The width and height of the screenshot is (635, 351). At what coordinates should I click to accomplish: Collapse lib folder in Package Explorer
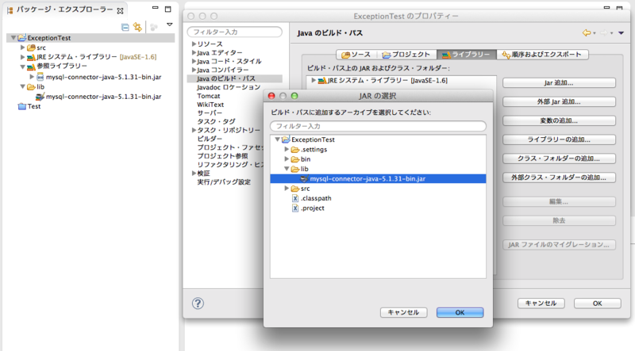point(23,86)
